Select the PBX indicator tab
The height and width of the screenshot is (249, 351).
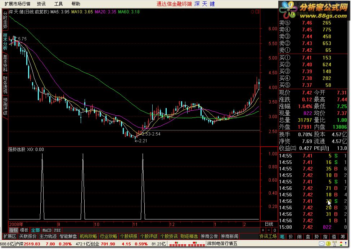pos(57,230)
